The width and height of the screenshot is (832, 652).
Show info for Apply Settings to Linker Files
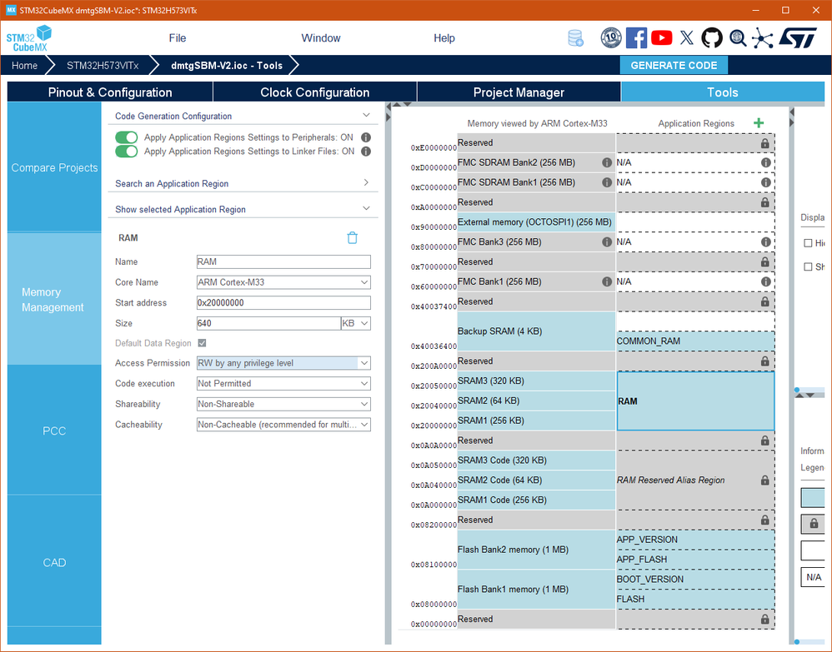point(366,151)
